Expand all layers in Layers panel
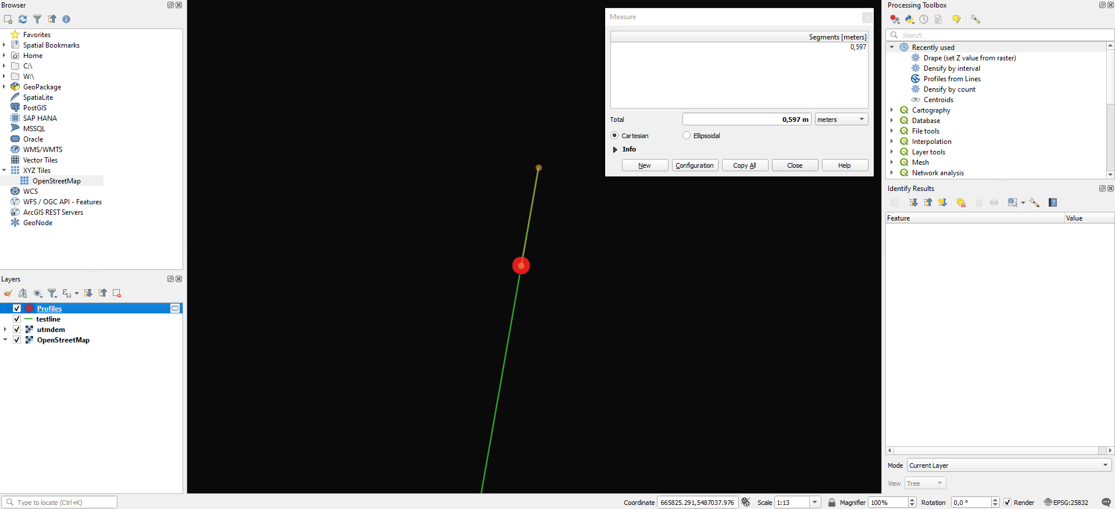This screenshot has width=1115, height=509. pyautogui.click(x=88, y=293)
